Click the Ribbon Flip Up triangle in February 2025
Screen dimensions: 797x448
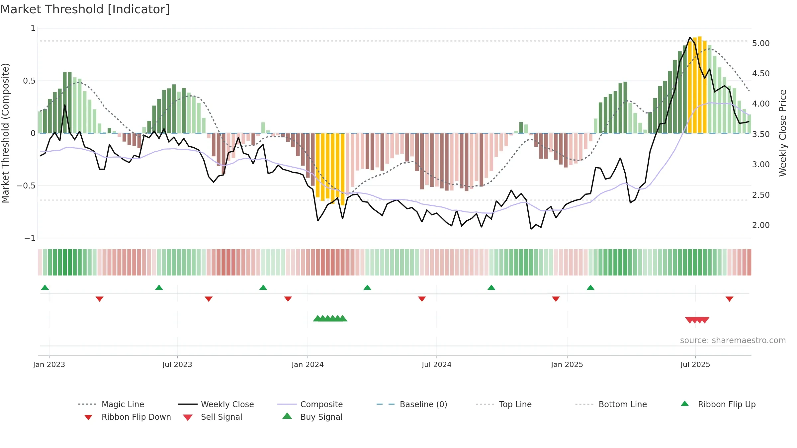(x=590, y=287)
